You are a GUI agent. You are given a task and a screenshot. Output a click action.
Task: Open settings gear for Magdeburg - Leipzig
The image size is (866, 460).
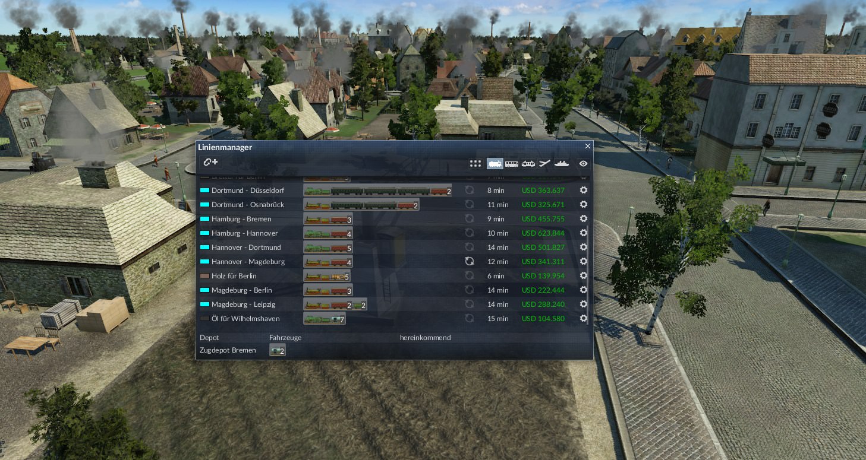pos(584,304)
